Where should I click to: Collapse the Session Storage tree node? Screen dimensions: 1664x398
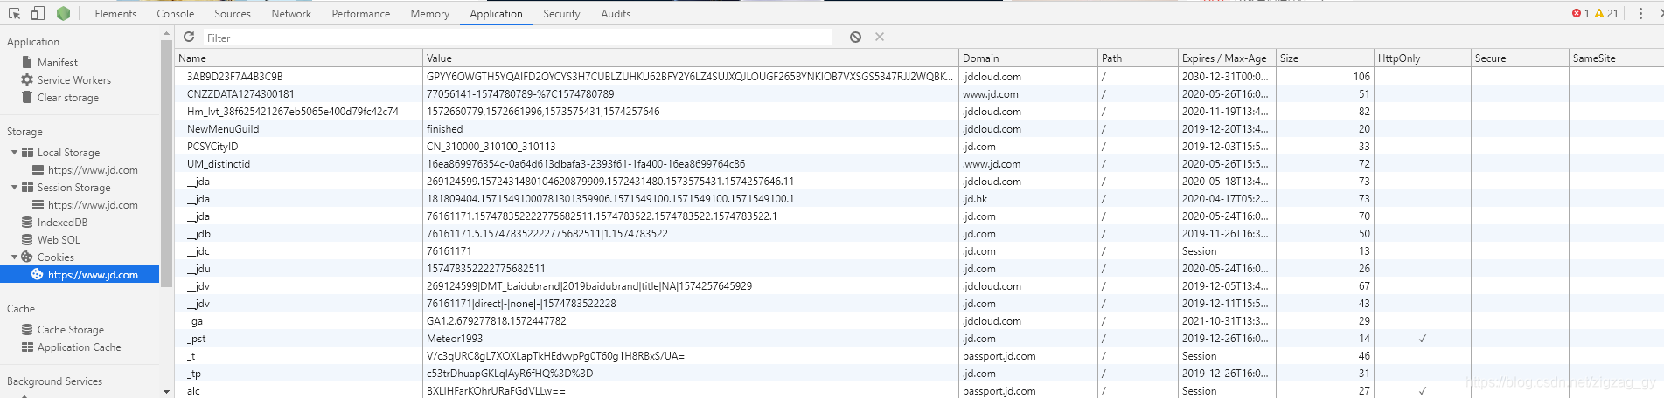(14, 188)
